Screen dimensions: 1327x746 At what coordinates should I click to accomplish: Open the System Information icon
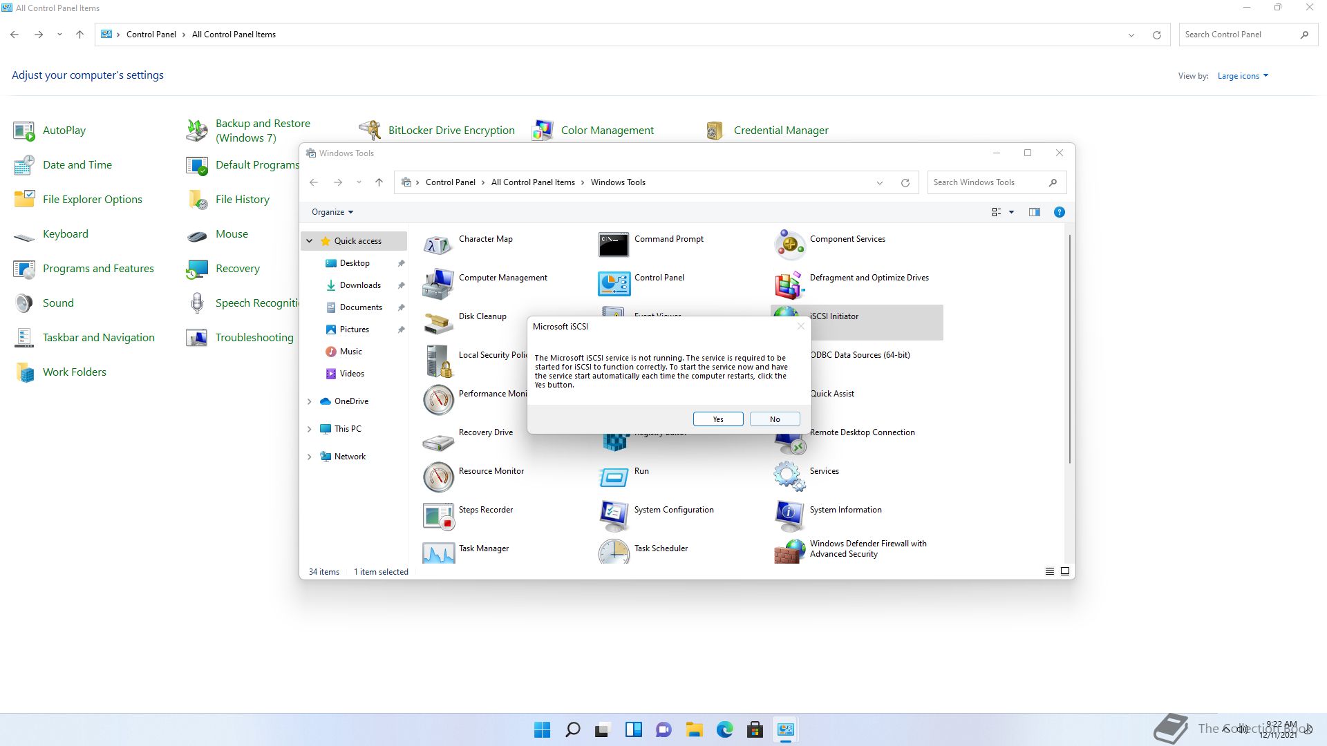tap(789, 515)
